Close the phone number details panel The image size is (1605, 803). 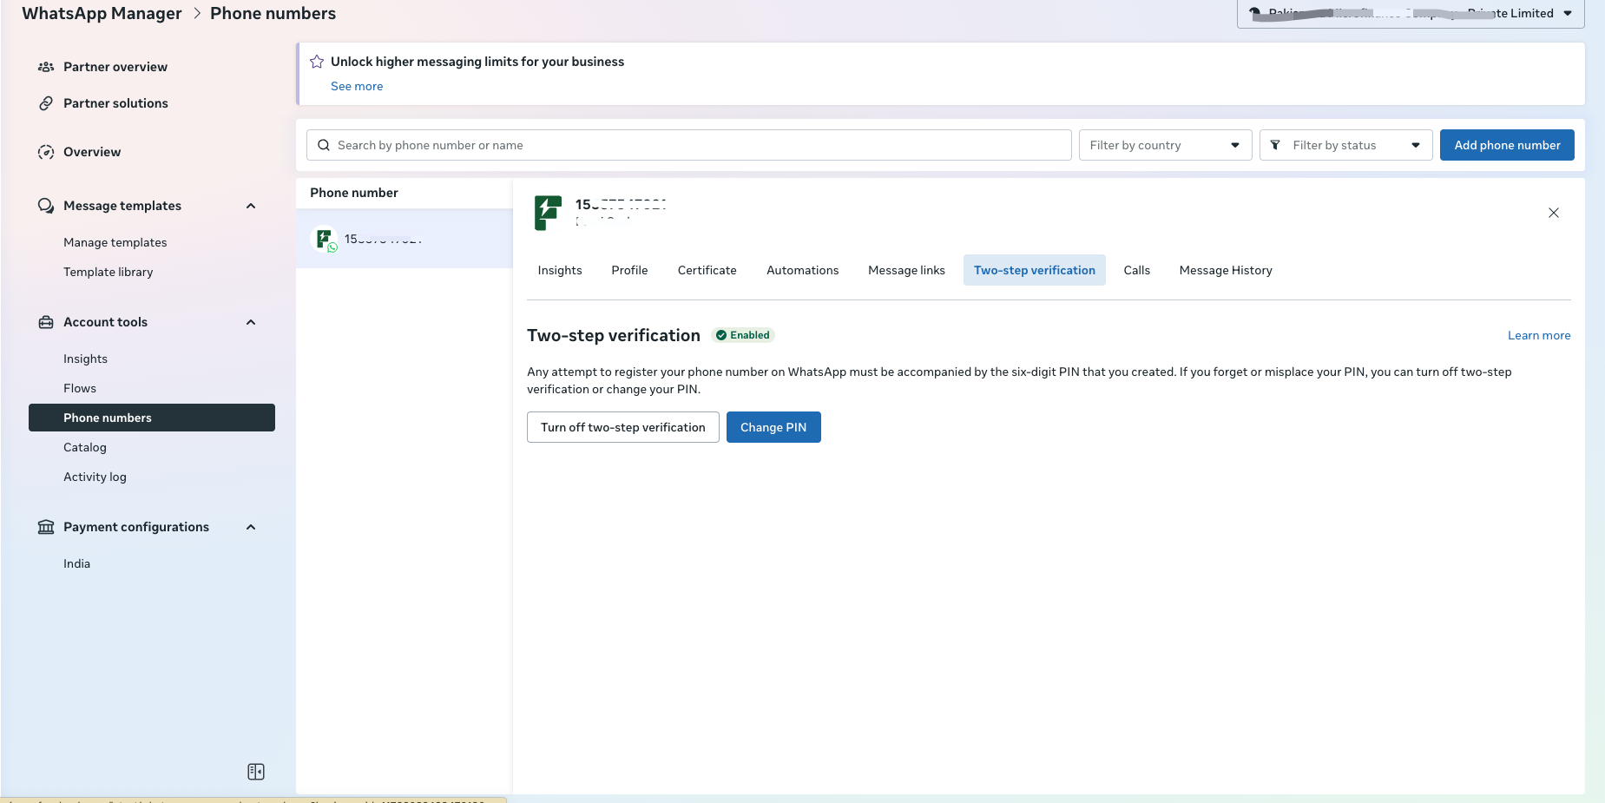pyautogui.click(x=1554, y=213)
